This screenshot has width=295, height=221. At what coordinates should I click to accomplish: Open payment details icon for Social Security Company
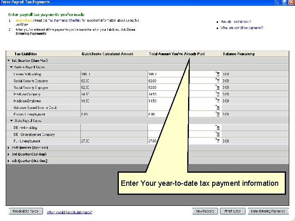(218, 81)
